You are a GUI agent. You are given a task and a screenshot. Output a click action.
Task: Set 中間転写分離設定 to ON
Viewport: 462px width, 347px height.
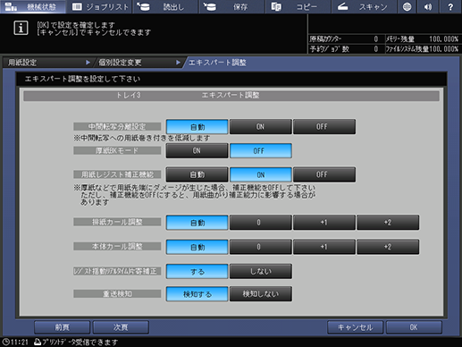(x=261, y=127)
